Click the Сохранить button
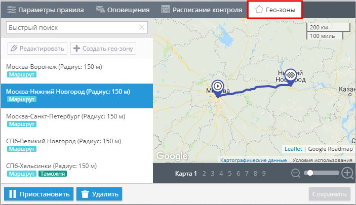356x205 pixels. tap(330, 194)
